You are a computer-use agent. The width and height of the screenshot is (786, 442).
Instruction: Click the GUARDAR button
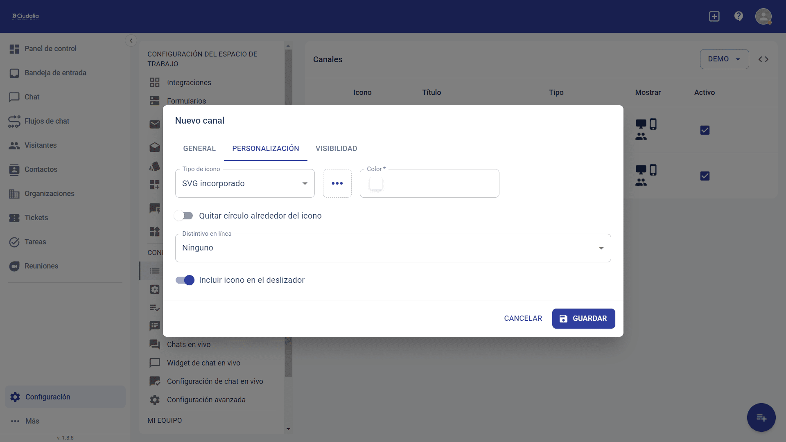pos(583,318)
